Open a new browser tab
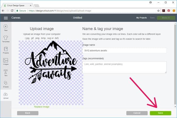The width and height of the screenshot is (177, 118). coord(37,6)
